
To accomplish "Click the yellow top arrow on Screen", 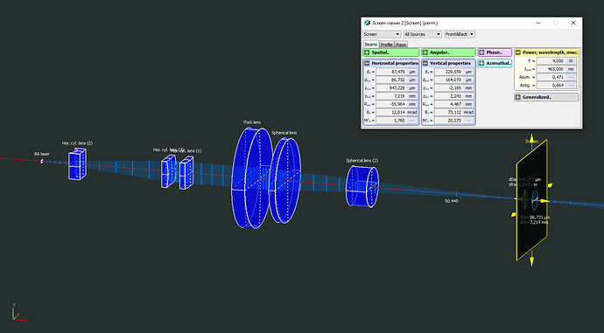I will pos(531,138).
